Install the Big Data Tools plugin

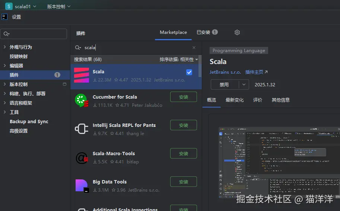tap(184, 182)
